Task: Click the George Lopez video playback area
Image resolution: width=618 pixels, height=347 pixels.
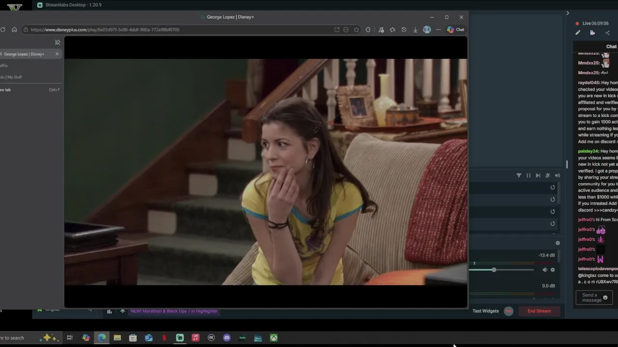Action: (266, 172)
